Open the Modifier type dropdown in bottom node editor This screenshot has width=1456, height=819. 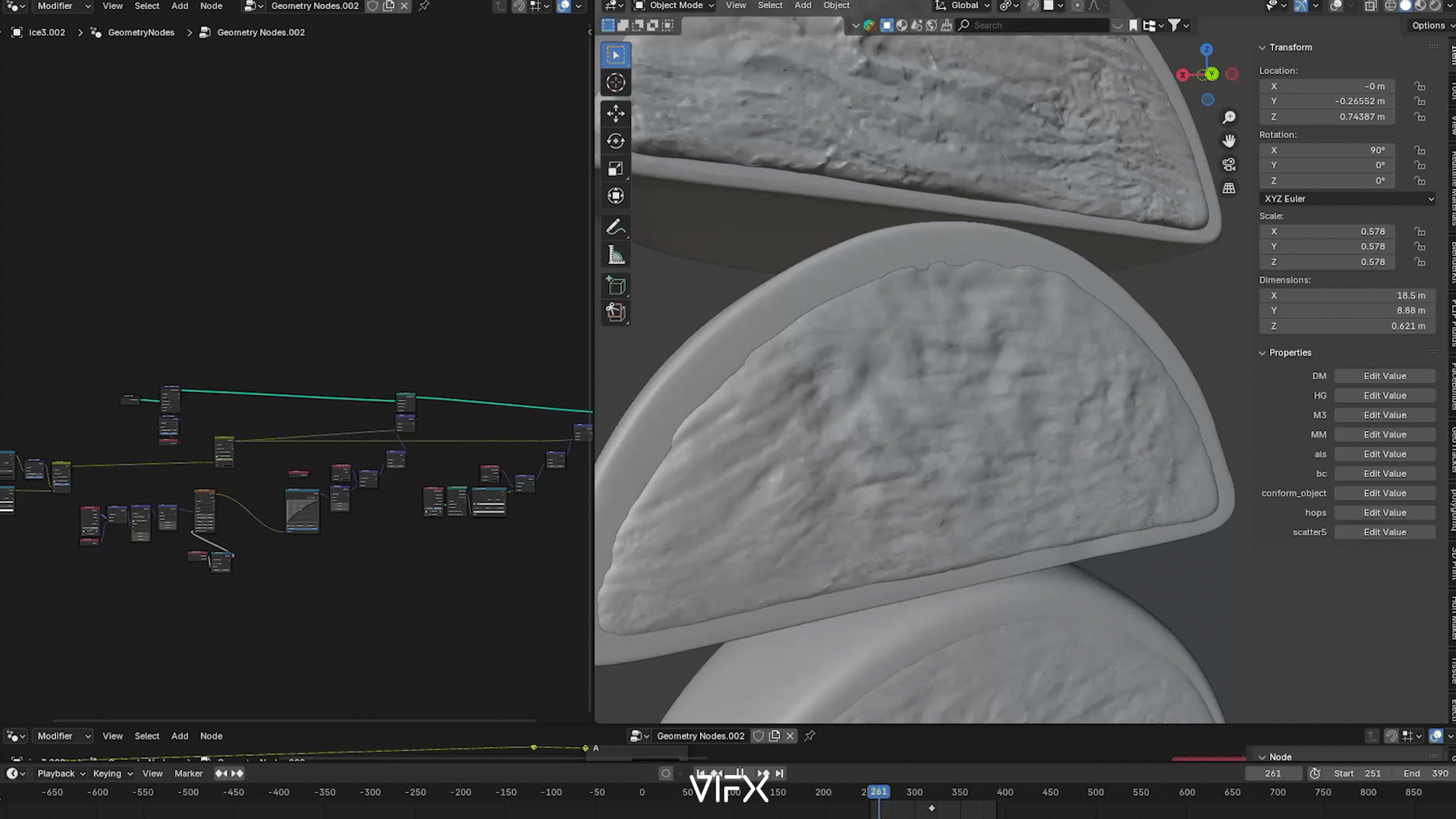62,736
